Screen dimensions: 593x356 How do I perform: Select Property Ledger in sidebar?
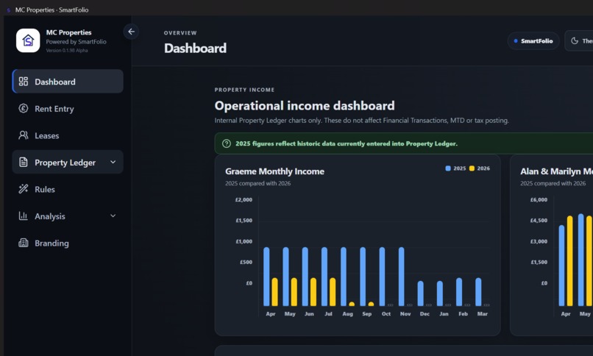click(x=68, y=162)
